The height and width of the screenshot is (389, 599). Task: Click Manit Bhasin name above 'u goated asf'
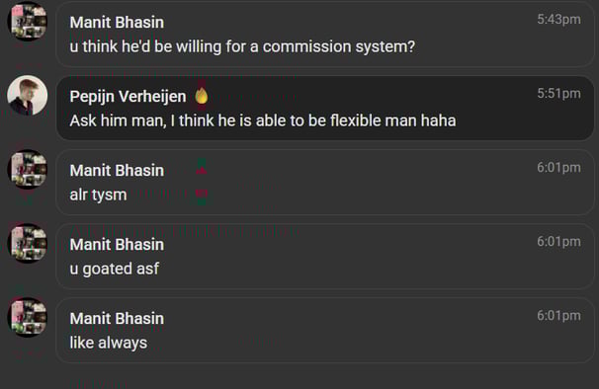[117, 244]
